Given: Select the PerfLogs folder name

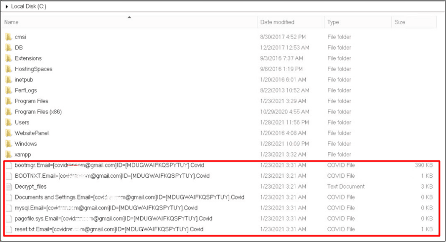Looking at the screenshot, I should tap(26, 90).
